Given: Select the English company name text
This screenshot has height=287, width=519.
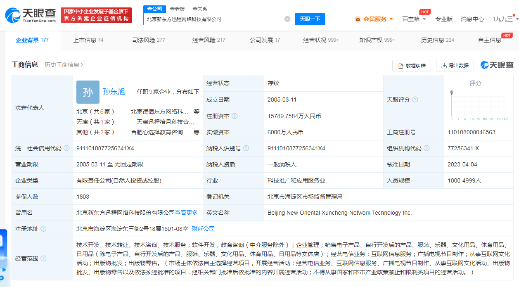Looking at the screenshot, I should coord(340,213).
